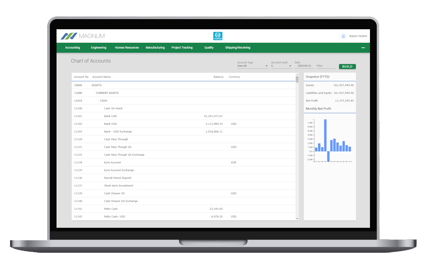Click the negative bar in profit chart

[328, 156]
